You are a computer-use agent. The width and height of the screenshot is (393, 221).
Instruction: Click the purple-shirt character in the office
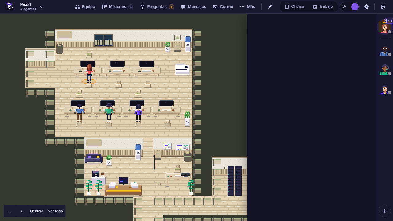coord(138,113)
